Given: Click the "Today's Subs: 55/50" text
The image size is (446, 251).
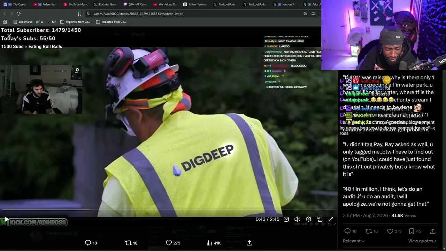Looking at the screenshot, I should point(28,38).
